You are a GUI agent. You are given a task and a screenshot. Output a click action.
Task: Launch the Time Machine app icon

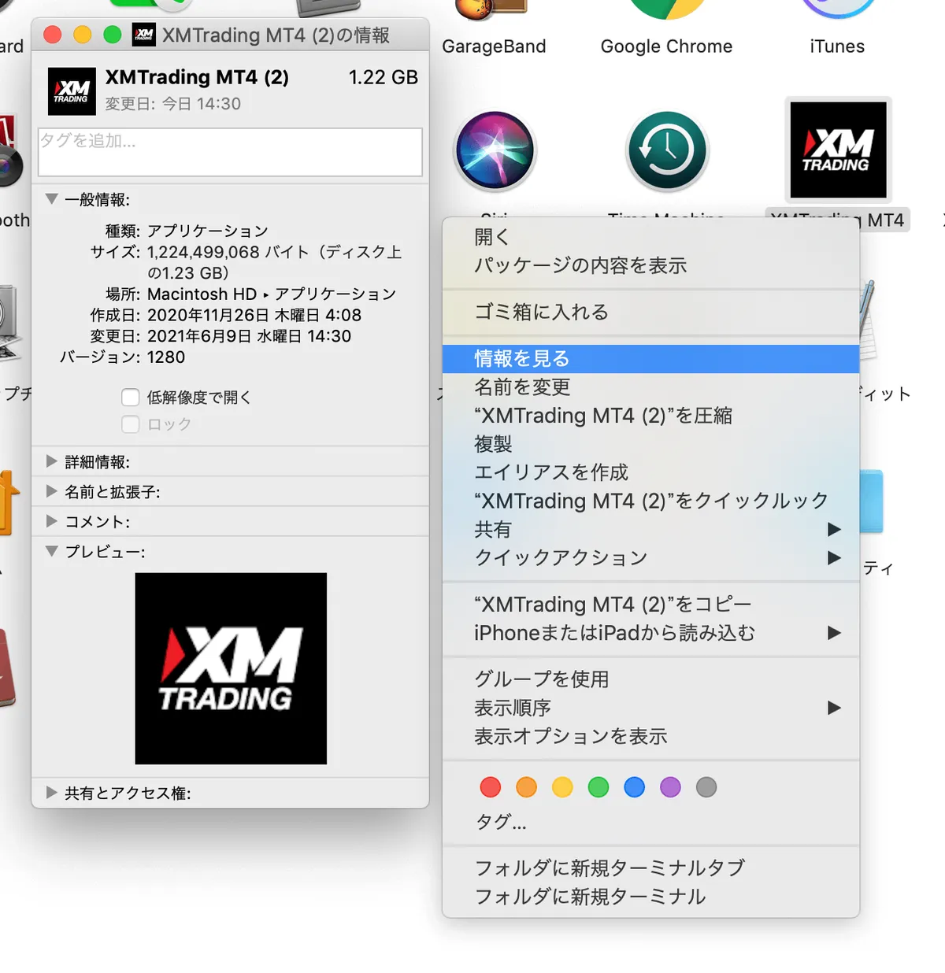tap(667, 150)
